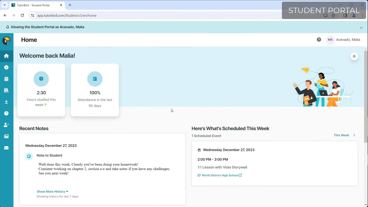Open a new browser tab

70,5
